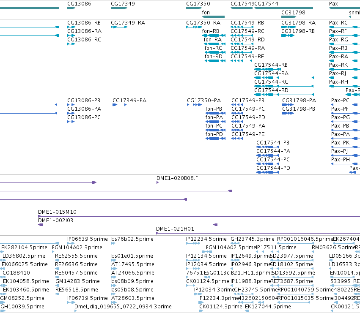The image size is (360, 313).
Task: Select transcript CG17544-RA
Action: tap(272, 73)
